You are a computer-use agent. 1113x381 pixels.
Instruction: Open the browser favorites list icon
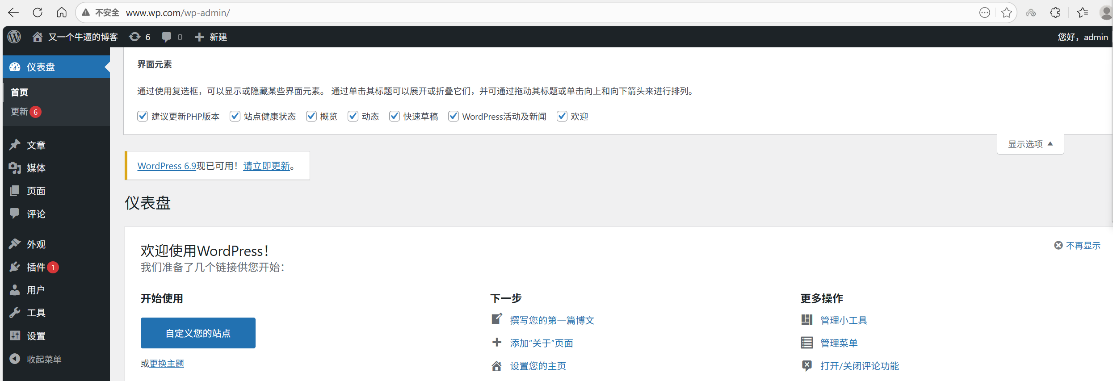click(1083, 13)
